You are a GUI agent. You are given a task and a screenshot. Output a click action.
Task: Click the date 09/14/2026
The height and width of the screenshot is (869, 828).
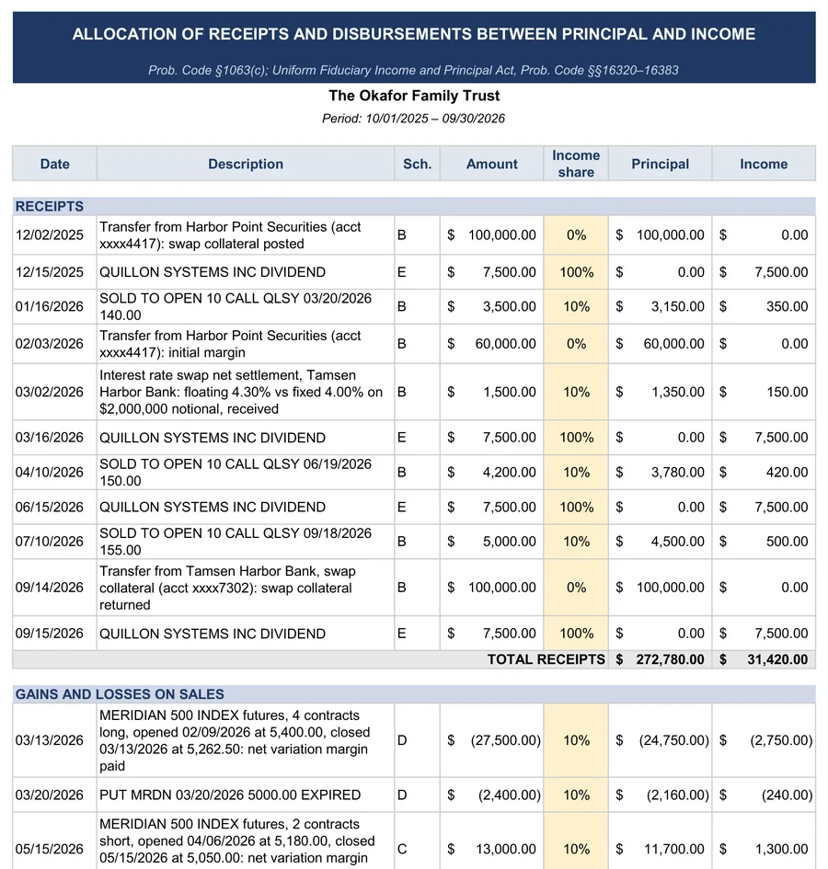point(50,588)
